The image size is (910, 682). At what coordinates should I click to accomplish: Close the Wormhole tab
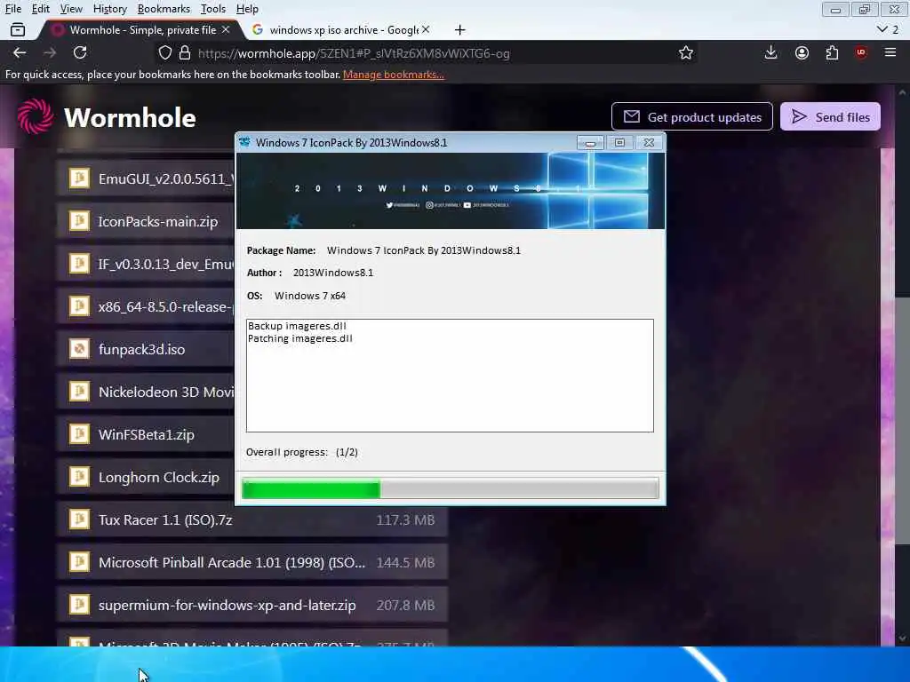pos(226,29)
